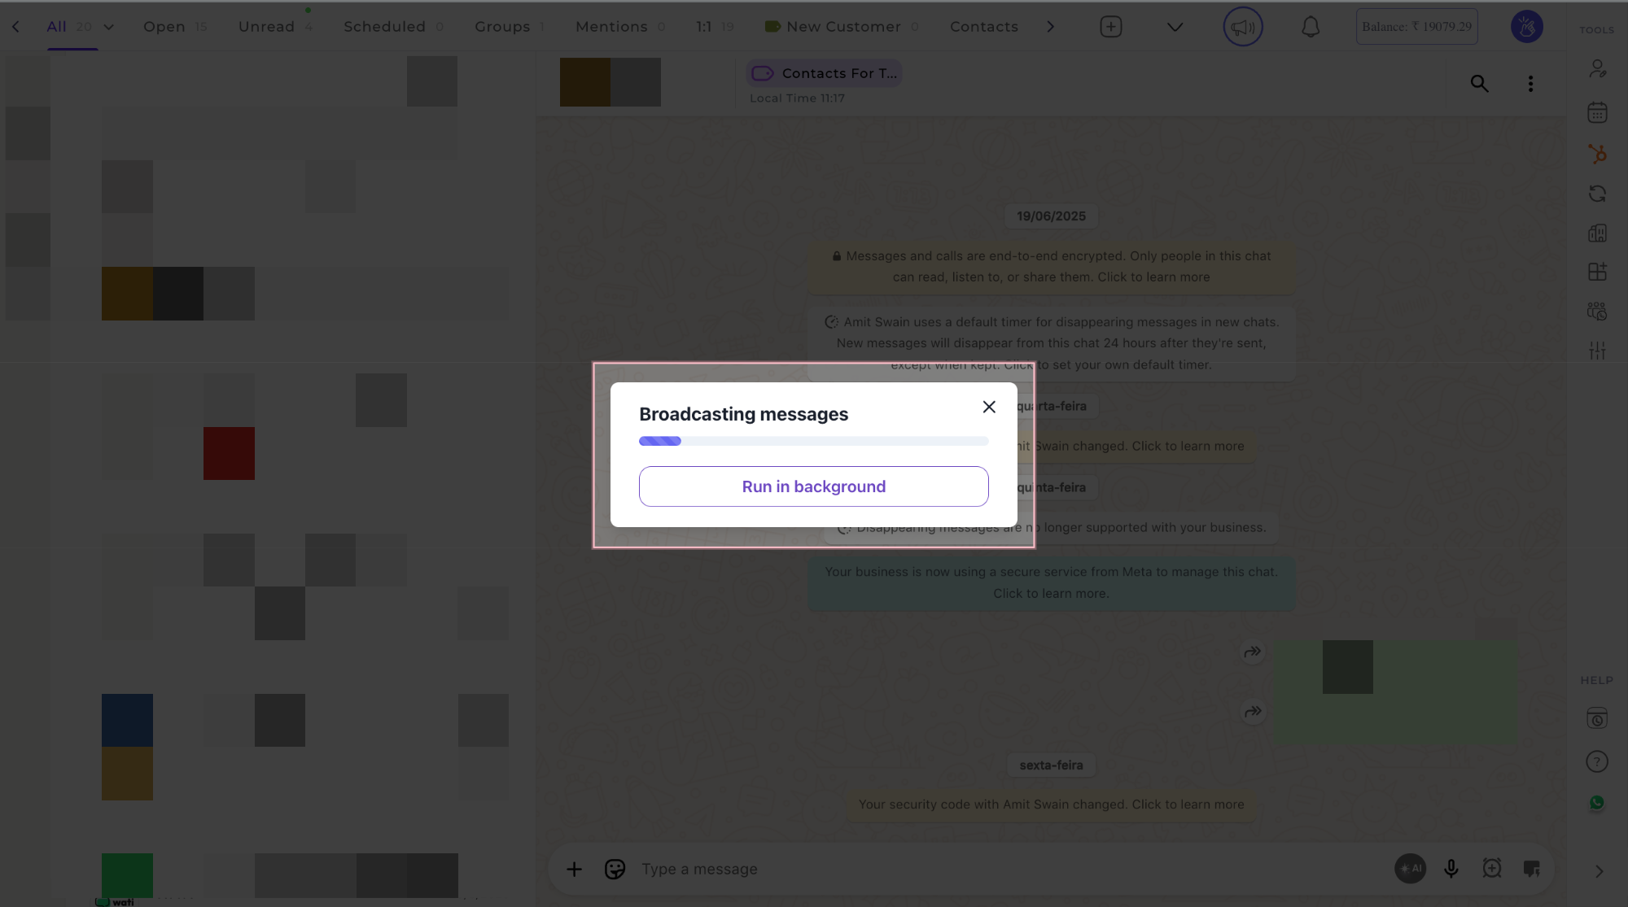Open the broadcast announcement icon in top bar
This screenshot has width=1628, height=907.
pyautogui.click(x=1242, y=26)
